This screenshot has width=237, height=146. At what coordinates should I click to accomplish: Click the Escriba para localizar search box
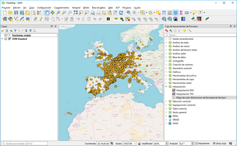24,143
